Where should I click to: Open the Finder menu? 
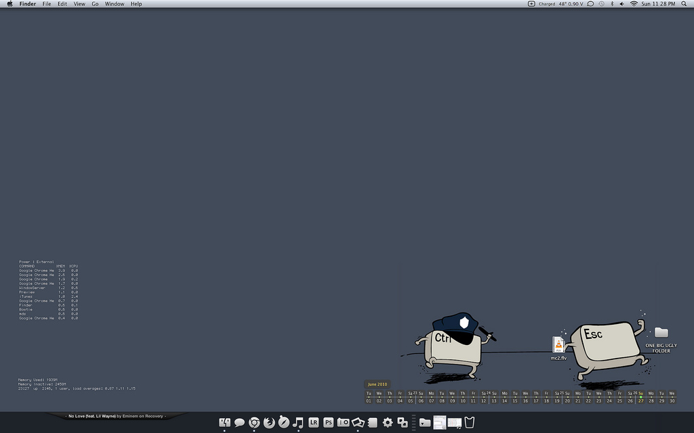point(27,4)
